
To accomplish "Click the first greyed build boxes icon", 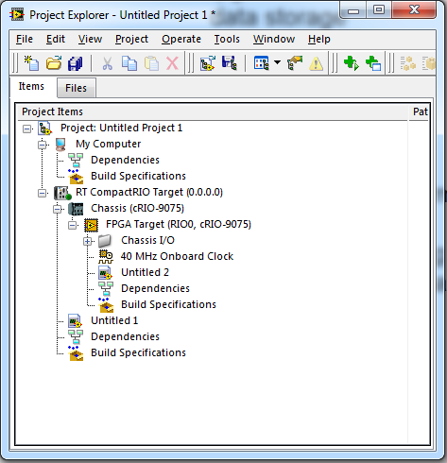I will click(x=408, y=63).
